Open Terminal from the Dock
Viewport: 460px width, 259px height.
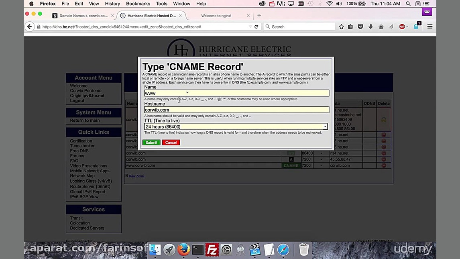[x=198, y=250]
